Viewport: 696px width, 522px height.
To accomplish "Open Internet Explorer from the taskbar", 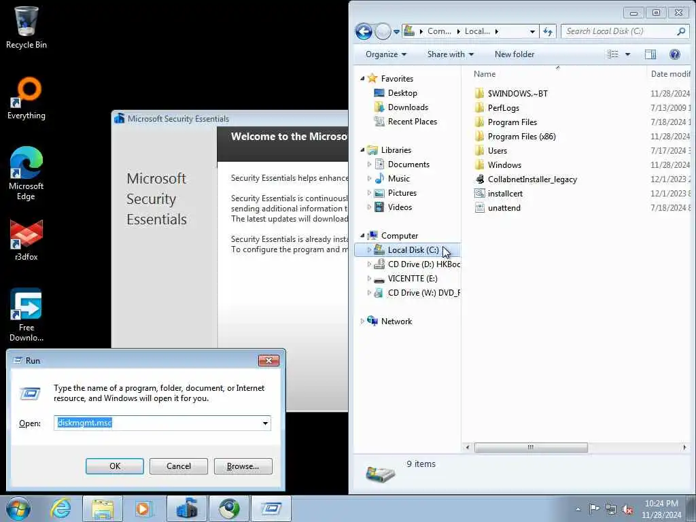I will point(60,508).
